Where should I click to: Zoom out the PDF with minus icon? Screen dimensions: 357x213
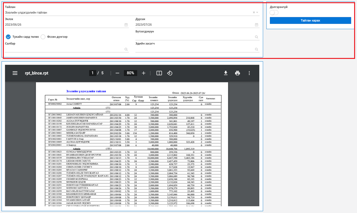[117, 73]
